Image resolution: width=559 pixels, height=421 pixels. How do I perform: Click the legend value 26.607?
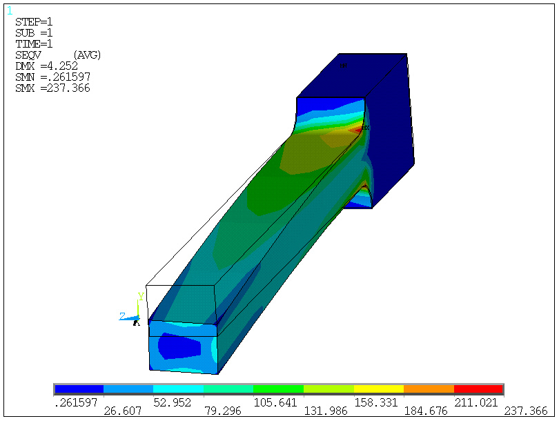tap(123, 411)
